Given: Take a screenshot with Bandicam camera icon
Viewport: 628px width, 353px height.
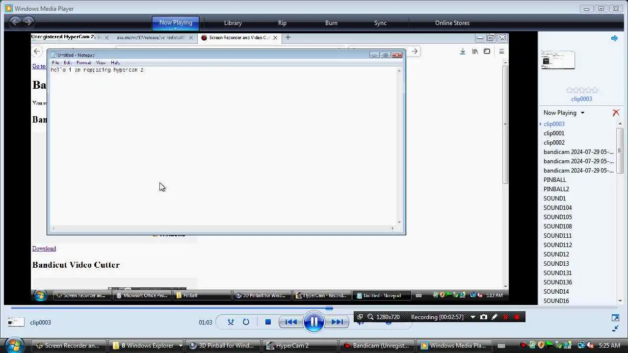Looking at the screenshot, I should [484, 317].
